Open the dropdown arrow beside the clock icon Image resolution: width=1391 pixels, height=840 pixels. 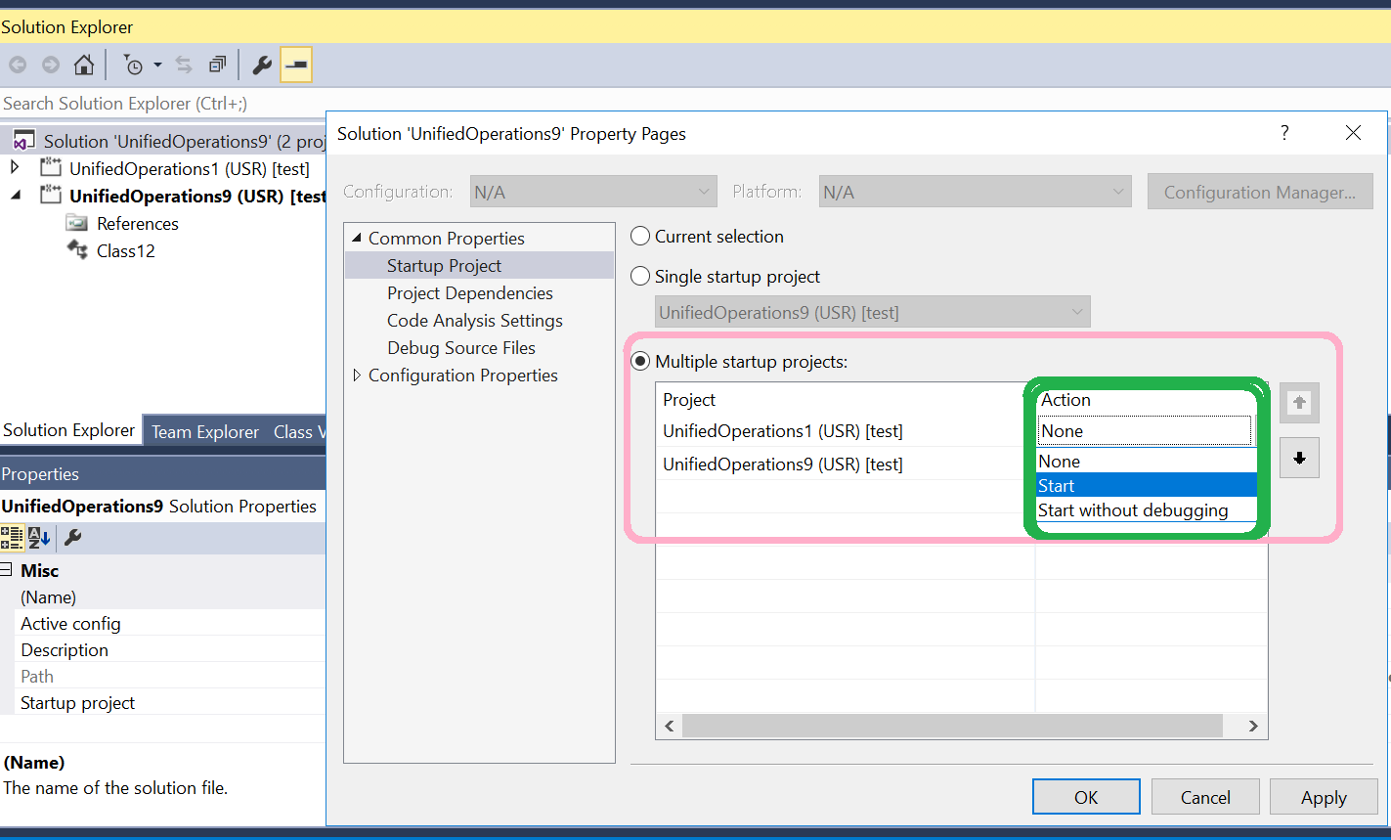(157, 66)
